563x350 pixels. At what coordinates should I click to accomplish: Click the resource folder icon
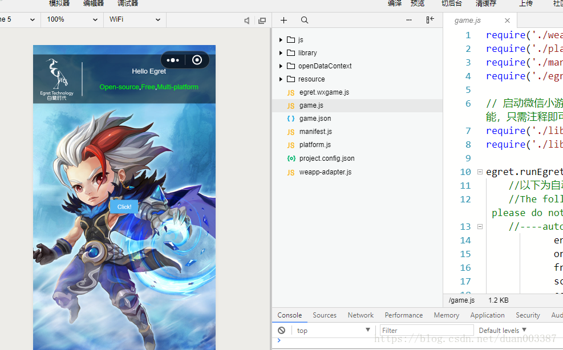[x=291, y=79]
